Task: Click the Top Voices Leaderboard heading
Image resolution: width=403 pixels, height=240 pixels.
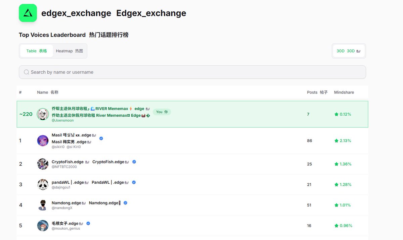Action: point(52,35)
